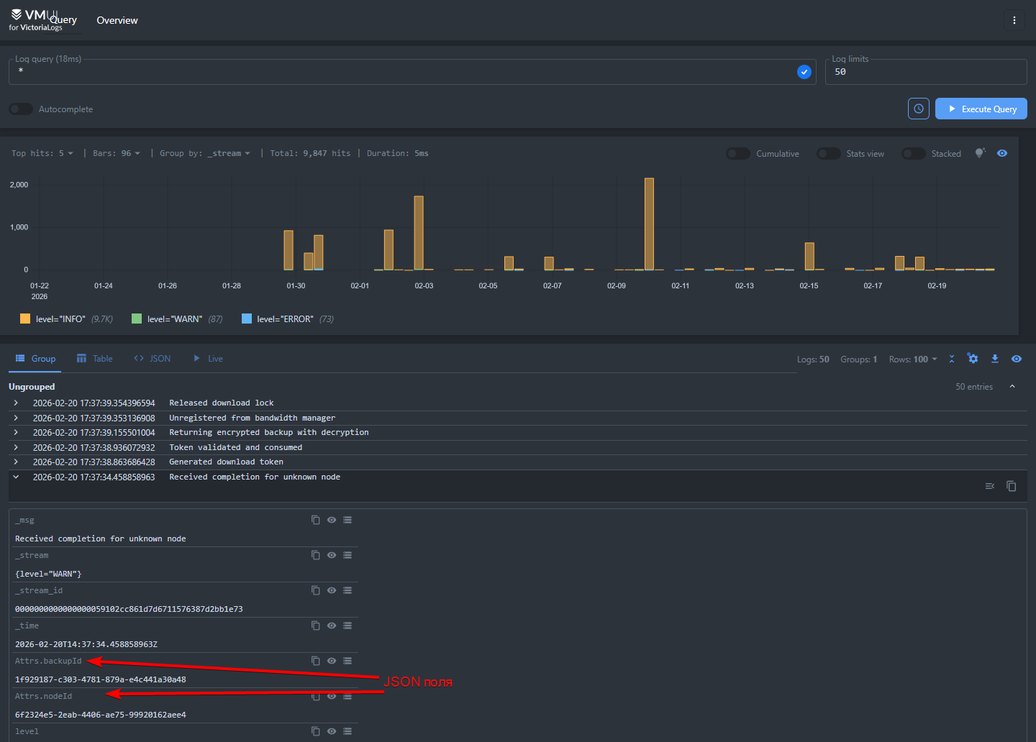The height and width of the screenshot is (742, 1036).
Task: Open the time range clock picker
Action: click(x=918, y=109)
